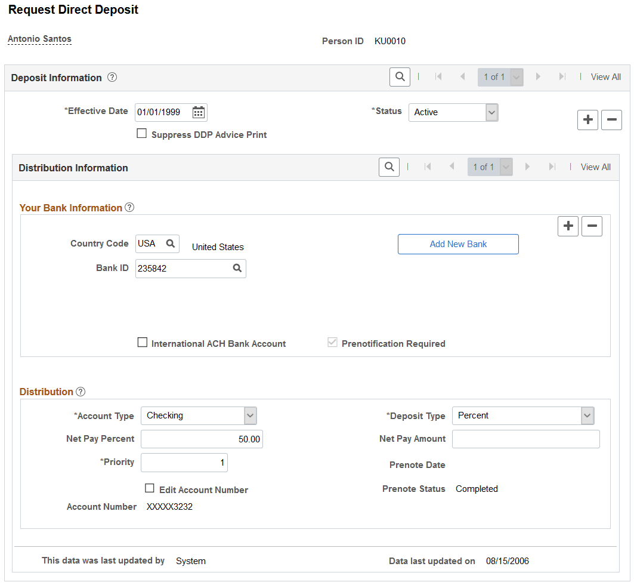Open the Effective Date calendar picker
The width and height of the screenshot is (634, 585).
(x=197, y=112)
